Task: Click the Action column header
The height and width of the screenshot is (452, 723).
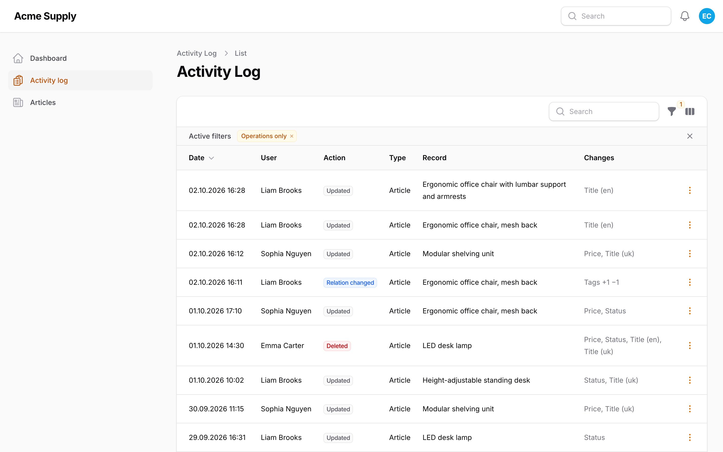Action: [334, 158]
